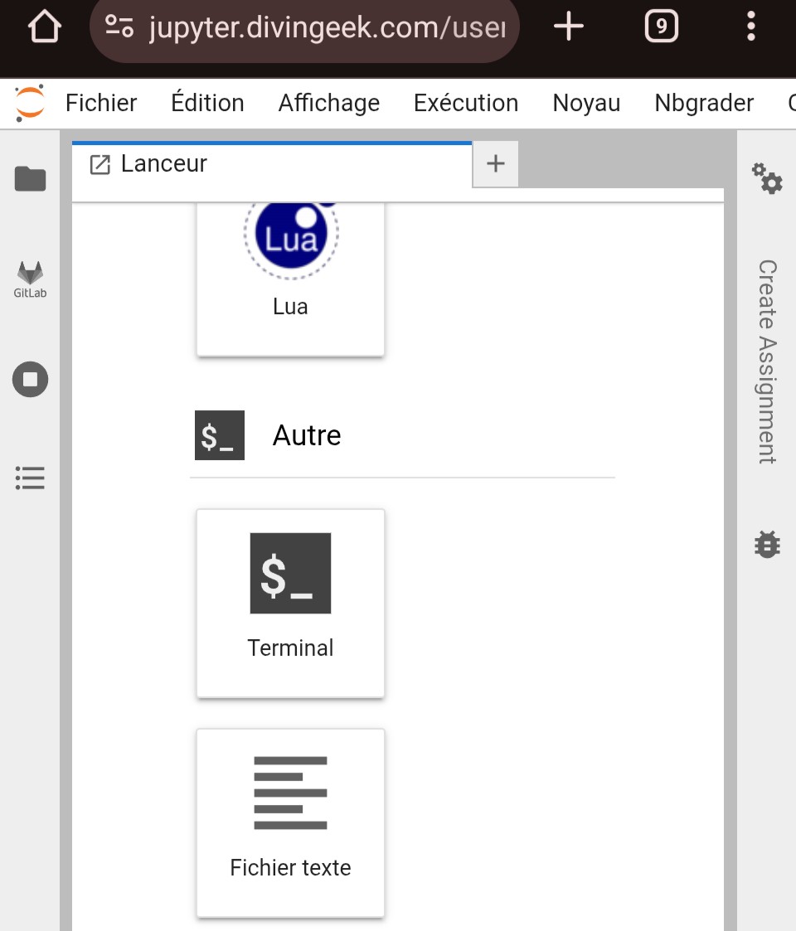796x931 pixels.
Task: Open a new browser tab
Action: click(x=569, y=27)
